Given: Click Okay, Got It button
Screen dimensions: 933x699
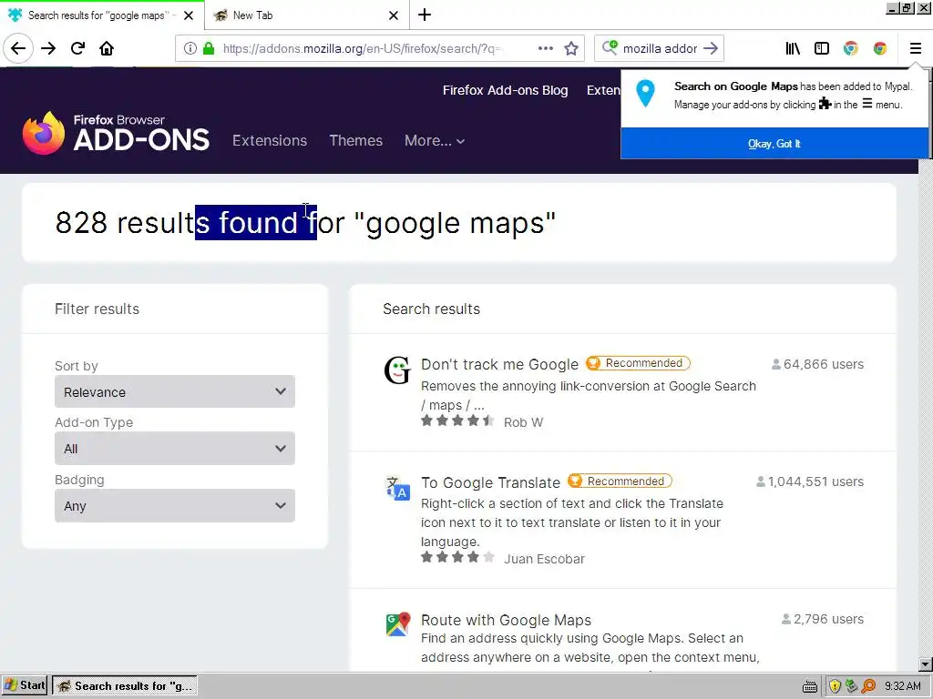Looking at the screenshot, I should (774, 143).
